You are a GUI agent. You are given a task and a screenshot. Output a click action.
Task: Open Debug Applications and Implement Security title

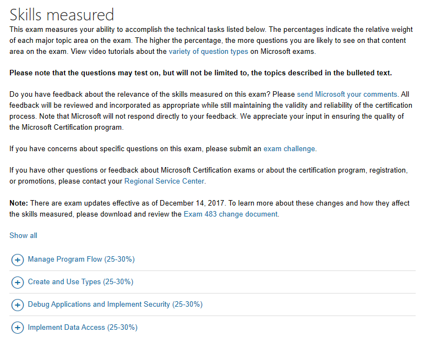[x=115, y=305]
